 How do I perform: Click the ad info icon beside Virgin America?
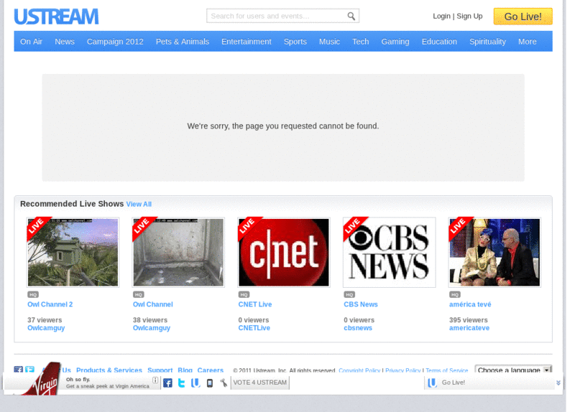tap(155, 380)
